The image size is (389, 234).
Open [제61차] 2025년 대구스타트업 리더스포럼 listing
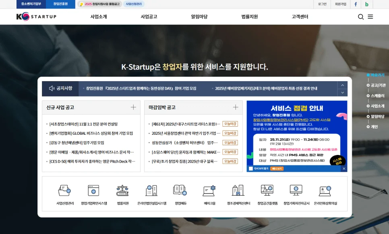(x=186, y=124)
